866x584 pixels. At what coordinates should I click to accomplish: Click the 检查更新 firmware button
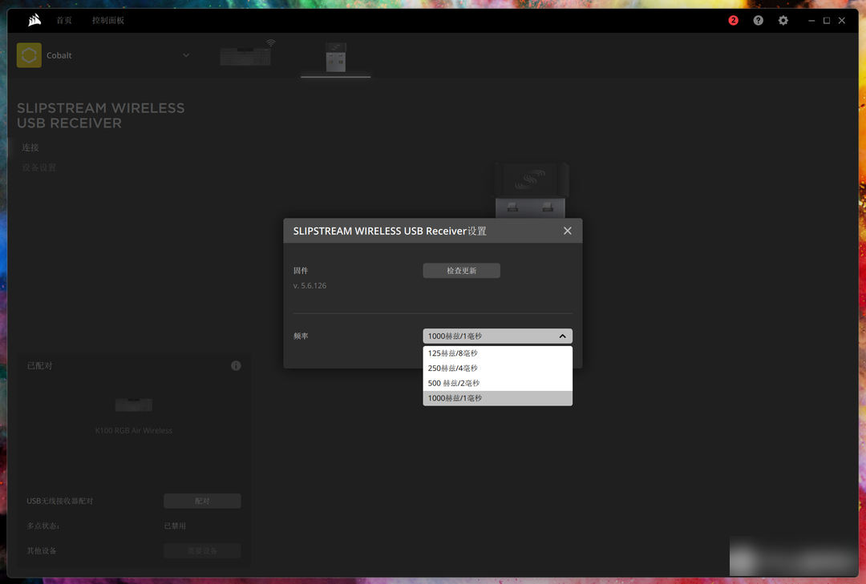(462, 271)
